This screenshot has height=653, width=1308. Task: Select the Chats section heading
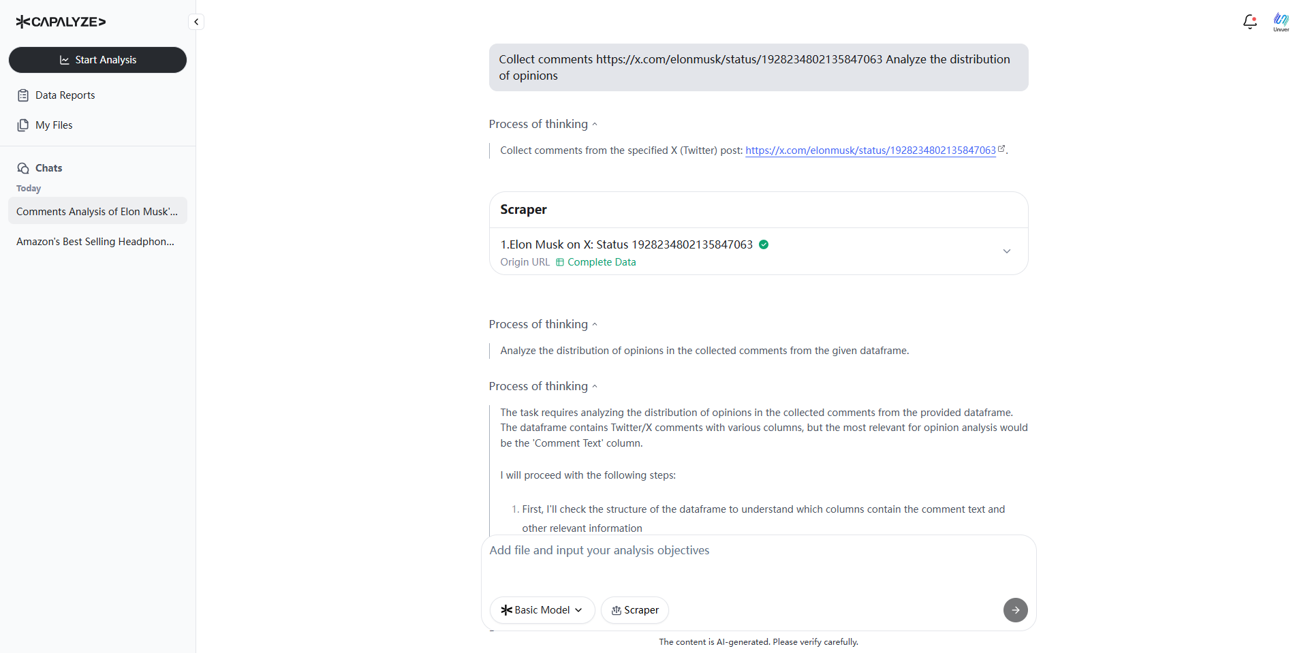48,168
